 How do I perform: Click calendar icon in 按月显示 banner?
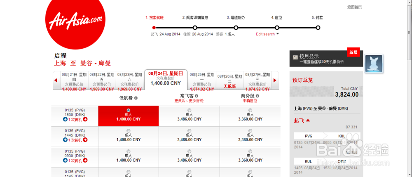click(x=295, y=57)
